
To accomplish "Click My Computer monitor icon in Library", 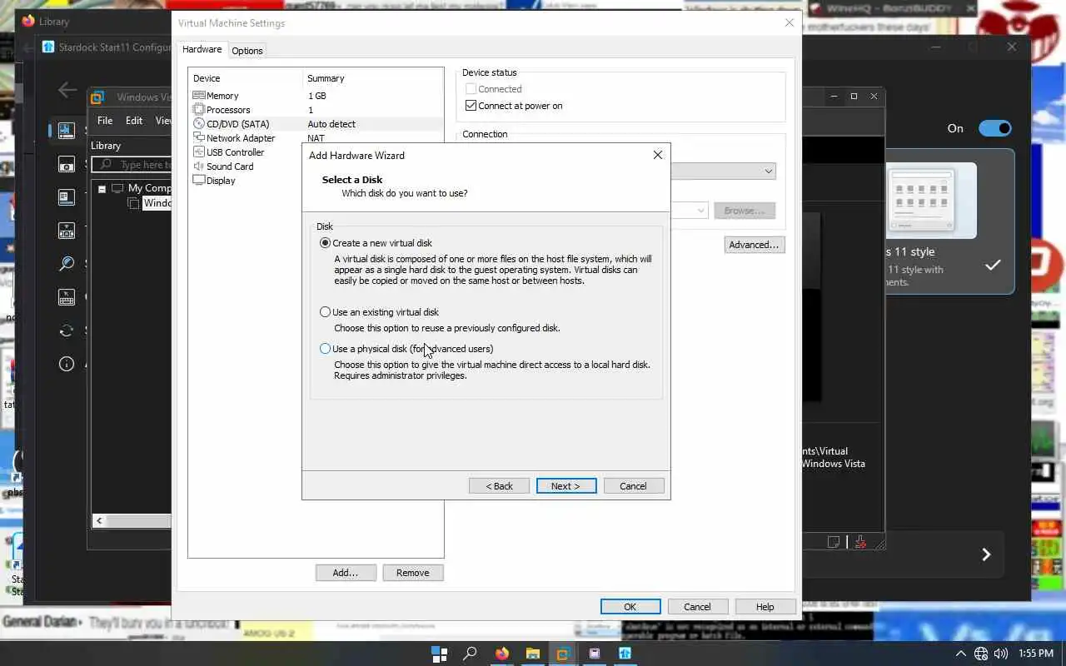I will pos(117,188).
